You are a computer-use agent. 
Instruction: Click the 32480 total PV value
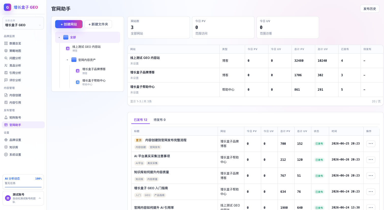(299, 61)
